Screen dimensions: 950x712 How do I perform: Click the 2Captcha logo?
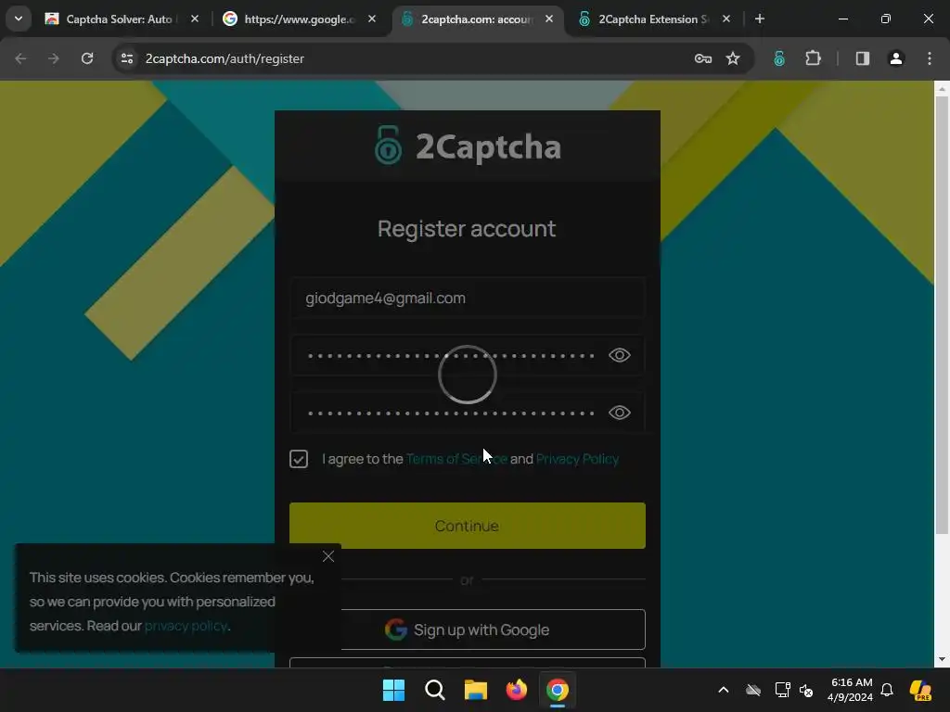468,146
